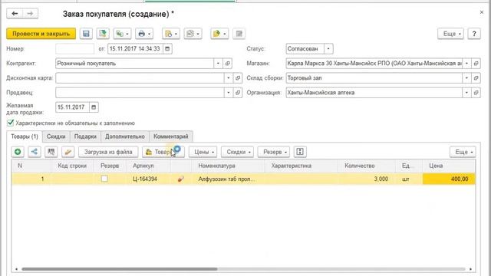
Task: Open the Организация record with its open button
Action: [x=476, y=93]
